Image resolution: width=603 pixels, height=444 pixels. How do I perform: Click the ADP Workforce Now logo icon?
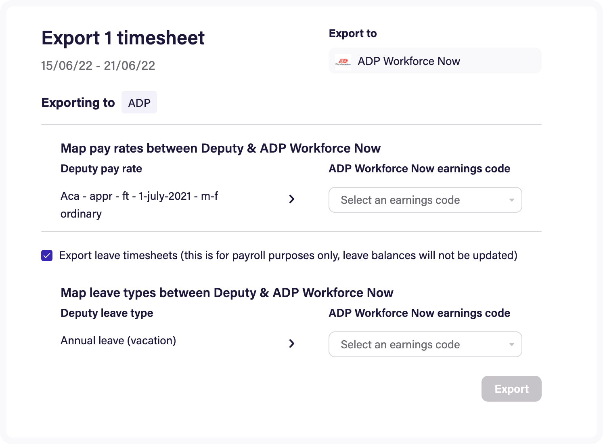343,61
